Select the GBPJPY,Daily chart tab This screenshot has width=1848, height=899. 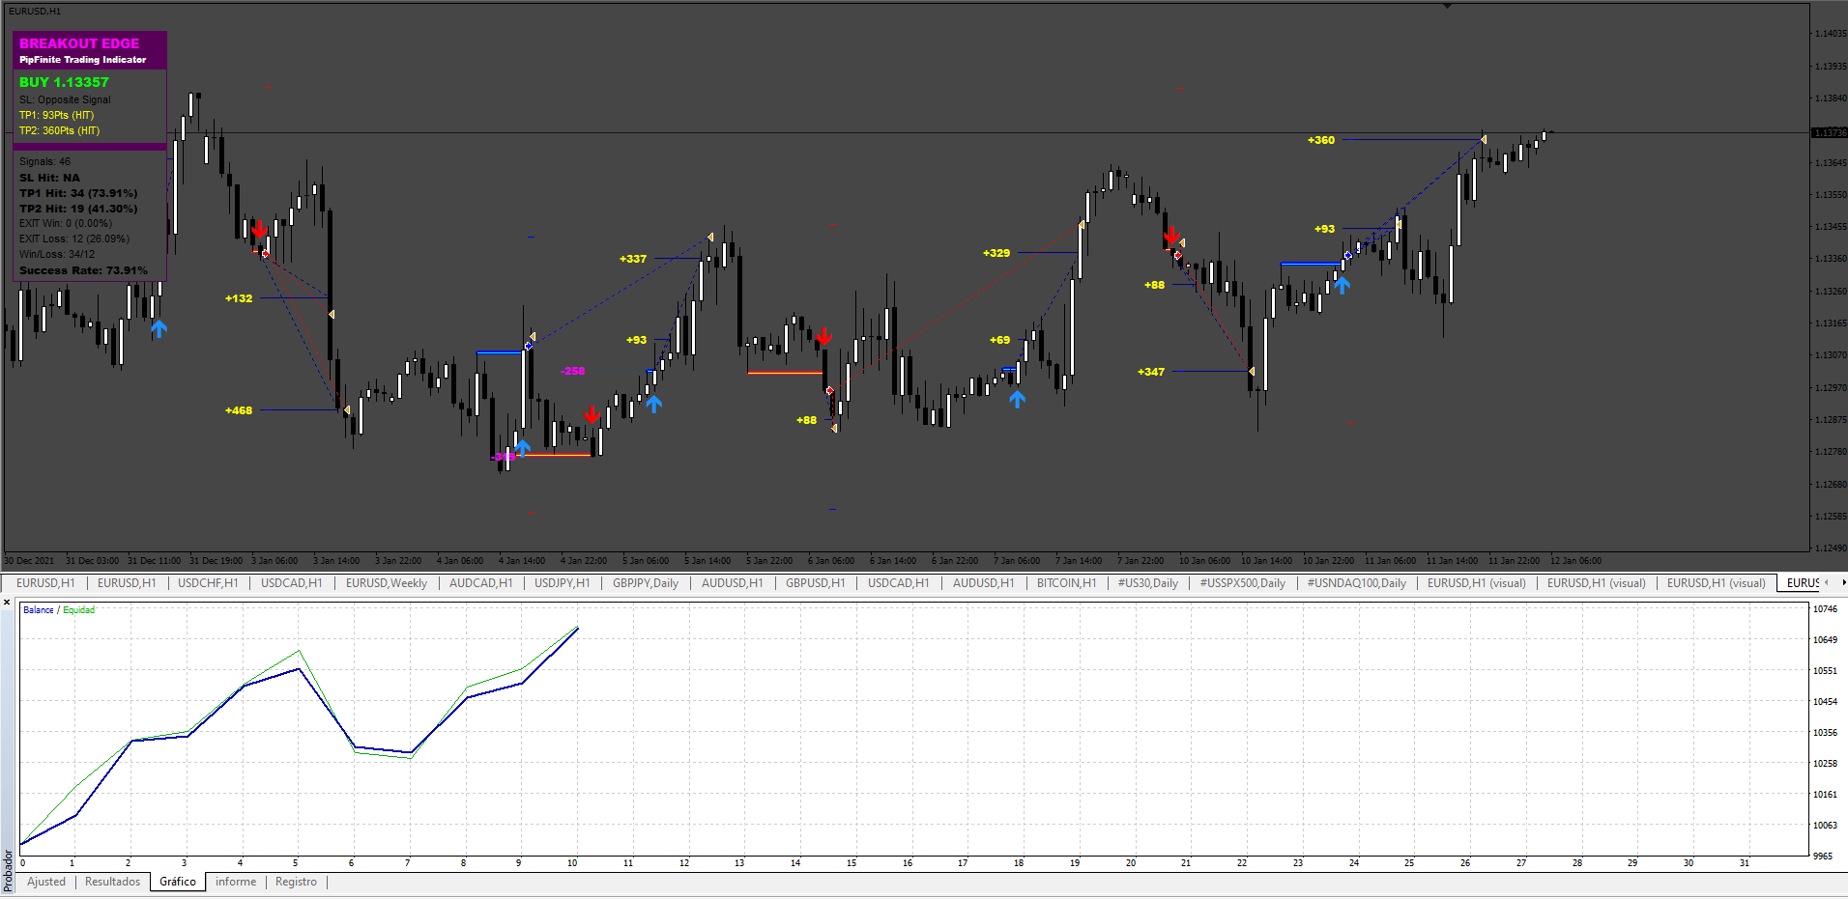click(646, 583)
